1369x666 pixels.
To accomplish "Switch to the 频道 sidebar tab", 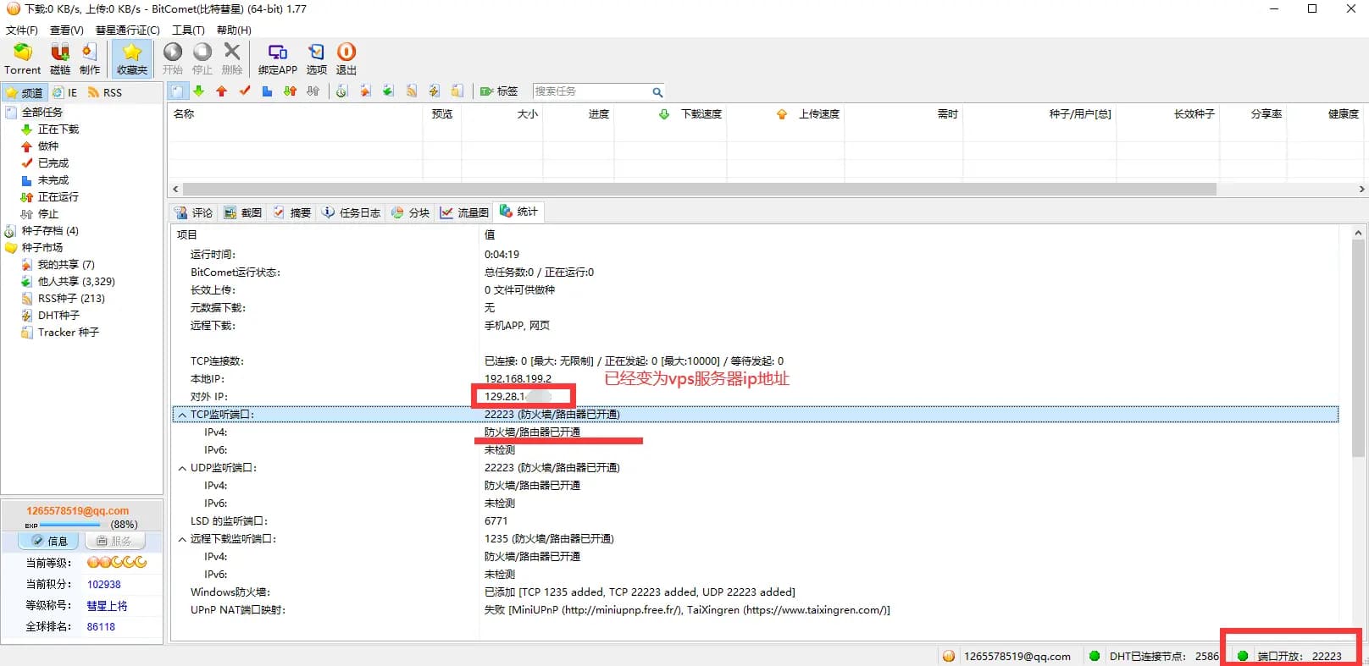I will pos(24,92).
